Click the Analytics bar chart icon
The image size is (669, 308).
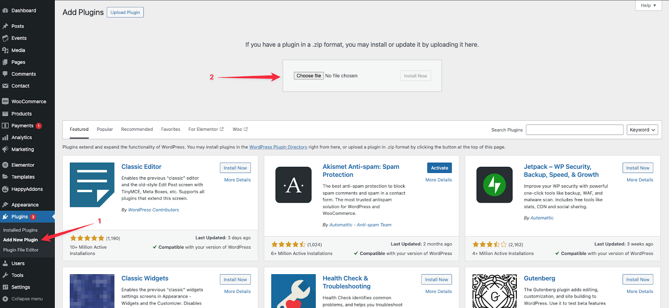click(x=5, y=137)
